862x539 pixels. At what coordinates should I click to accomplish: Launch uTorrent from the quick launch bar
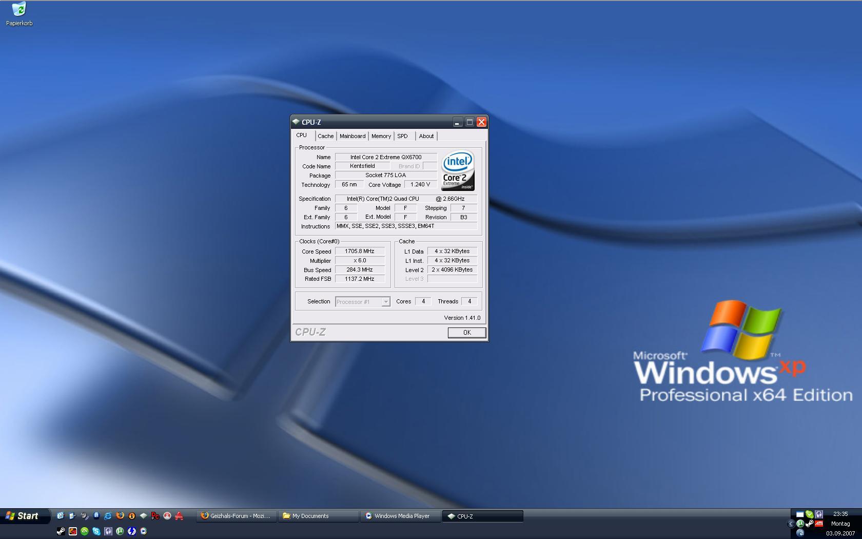pyautogui.click(x=120, y=531)
